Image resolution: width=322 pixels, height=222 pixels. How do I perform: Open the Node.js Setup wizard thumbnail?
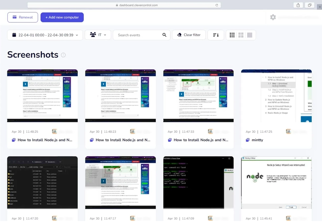click(x=276, y=183)
